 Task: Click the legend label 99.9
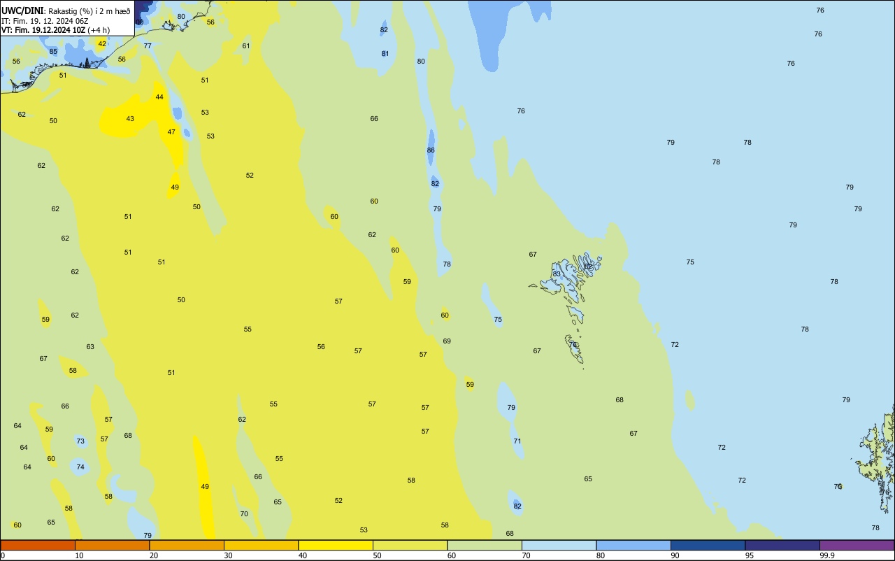click(827, 555)
